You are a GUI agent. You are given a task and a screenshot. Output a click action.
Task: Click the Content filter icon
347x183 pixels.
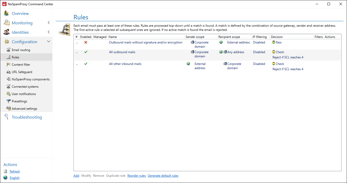[9, 64]
